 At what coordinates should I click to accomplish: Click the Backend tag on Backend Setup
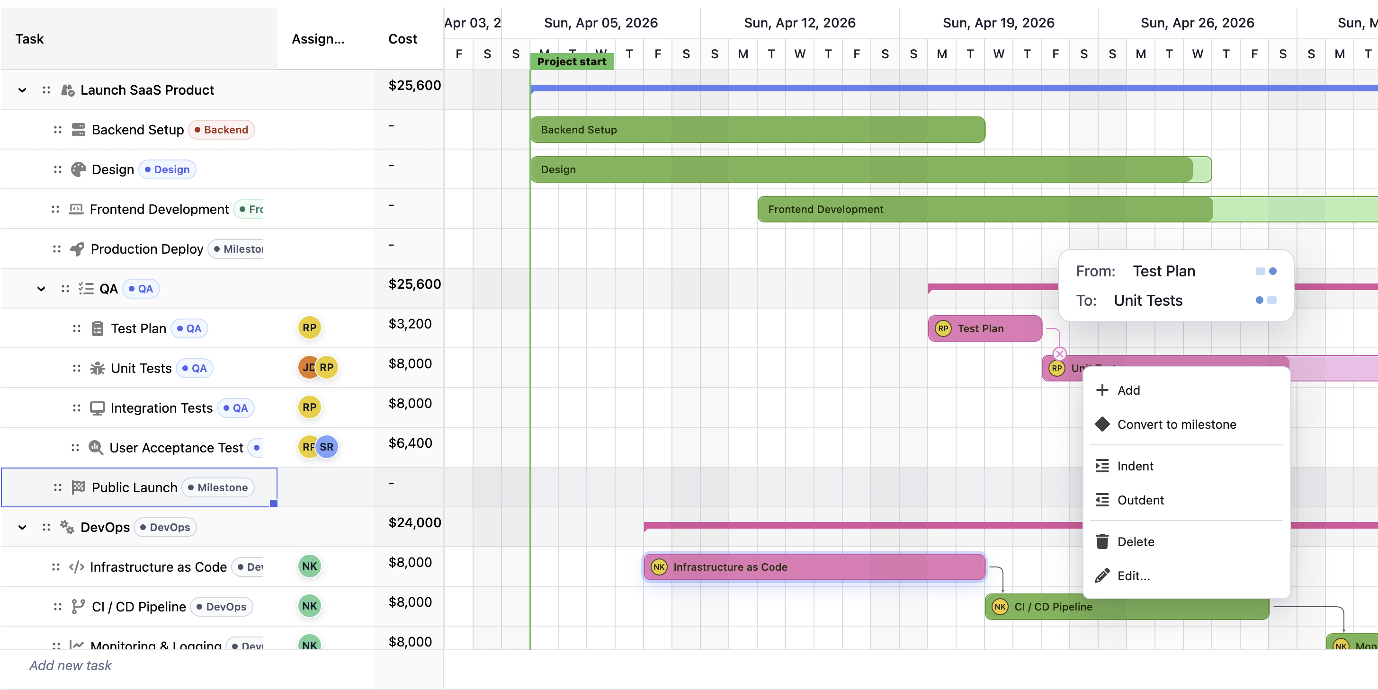[x=221, y=130]
